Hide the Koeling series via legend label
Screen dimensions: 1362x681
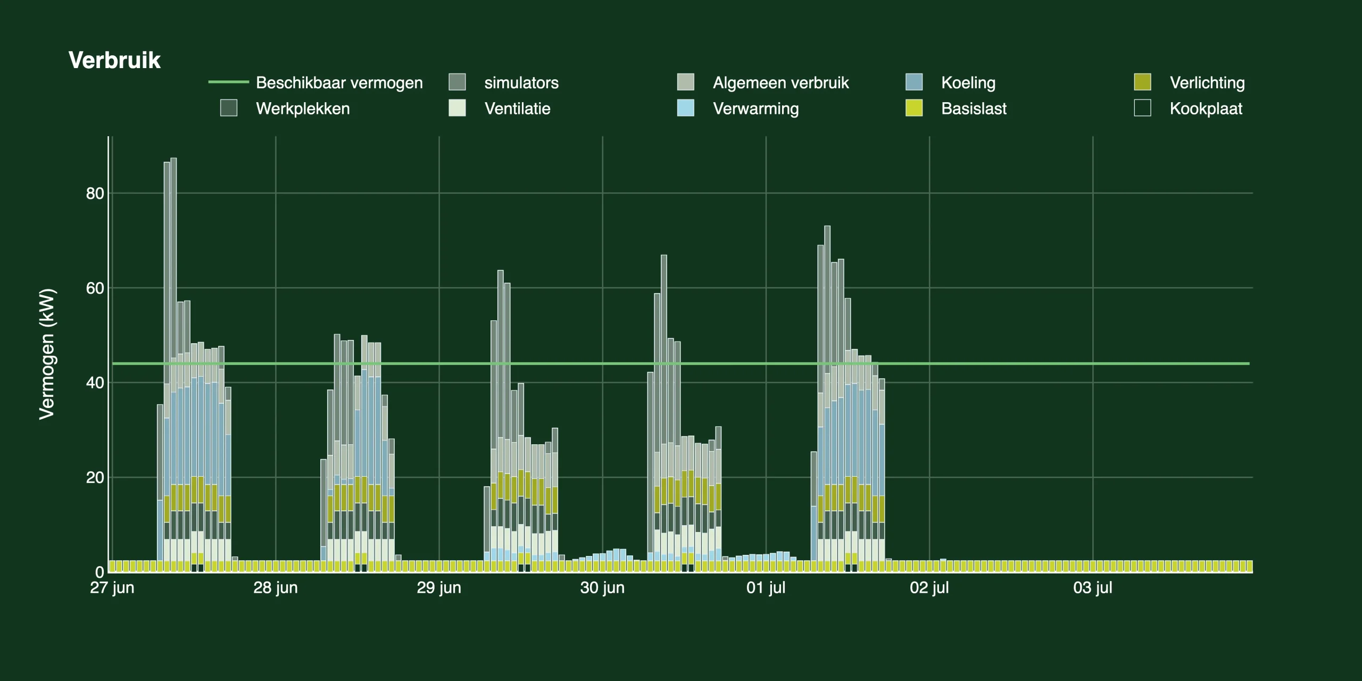[x=968, y=82]
